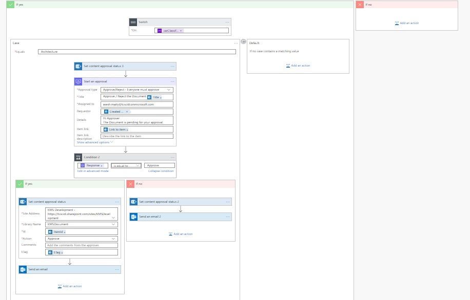470x300 pixels.
Task: Click the approval Details text field
Action: pyautogui.click(x=137, y=120)
